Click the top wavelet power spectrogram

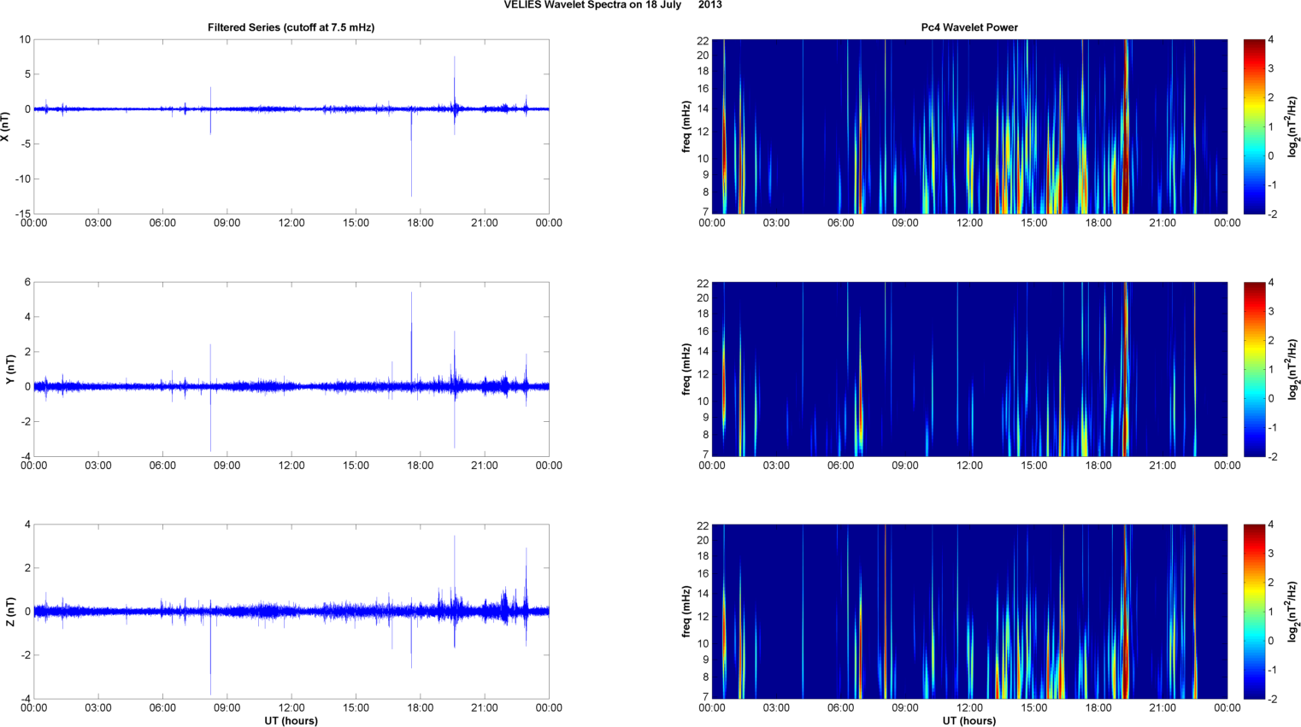pos(968,126)
